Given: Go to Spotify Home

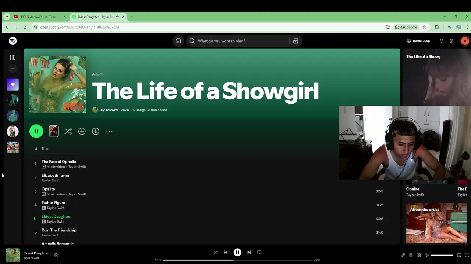Looking at the screenshot, I should pos(178,41).
